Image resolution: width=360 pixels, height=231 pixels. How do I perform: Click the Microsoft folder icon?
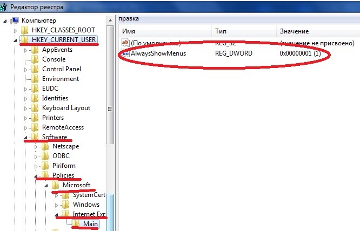pyautogui.click(x=56, y=185)
